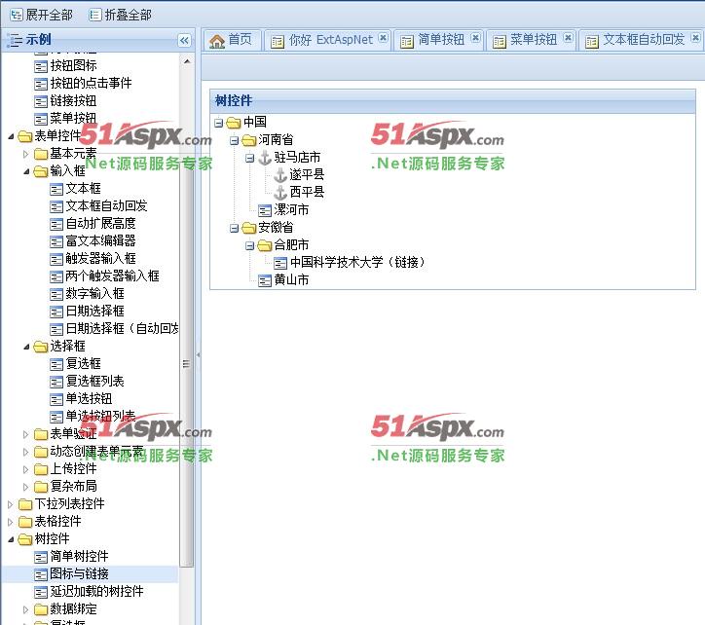Viewport: 705px width, 625px height.
Task: Switch to the 文本框自动回发 tab
Action: [x=643, y=40]
